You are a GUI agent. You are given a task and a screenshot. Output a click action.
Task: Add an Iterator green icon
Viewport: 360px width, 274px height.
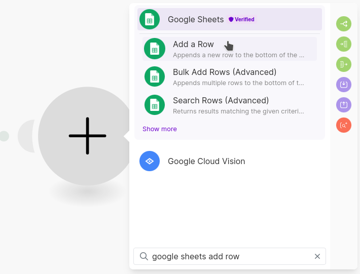click(x=344, y=64)
